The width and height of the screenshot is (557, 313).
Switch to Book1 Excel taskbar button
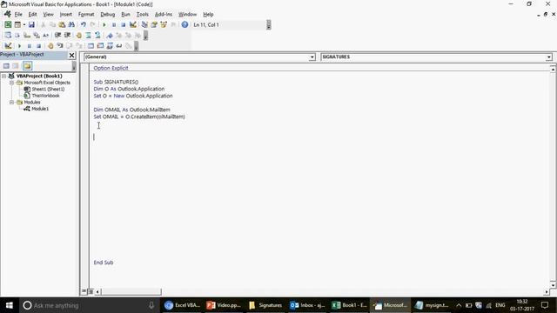coord(349,305)
